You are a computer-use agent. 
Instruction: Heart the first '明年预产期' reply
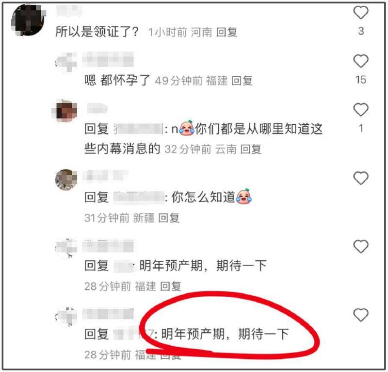pyautogui.click(x=361, y=246)
